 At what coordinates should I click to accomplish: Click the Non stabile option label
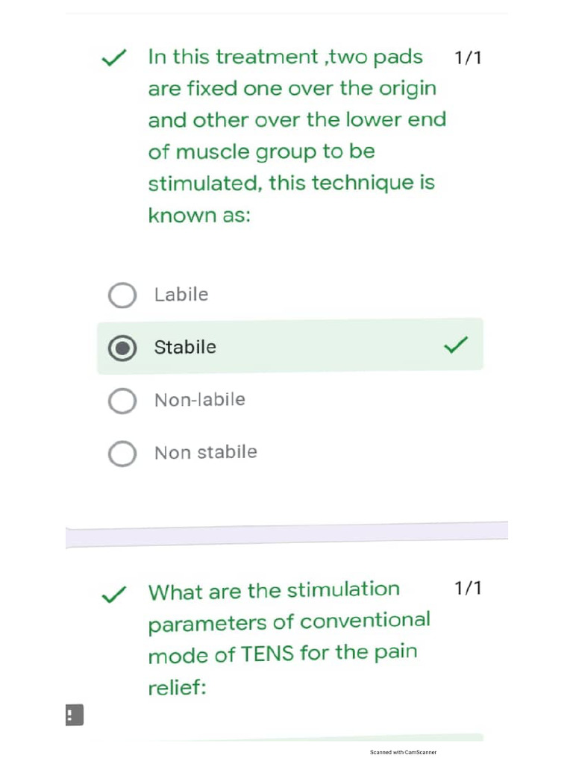coord(205,452)
